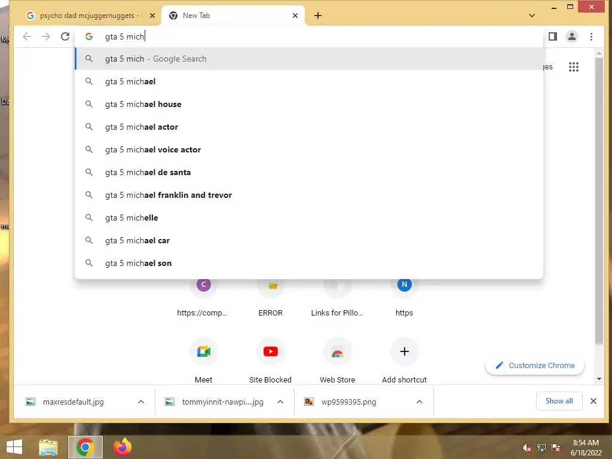Screen dimensions: 612x459
Task: Open downloaded file tommyinnit-nawpi....jpg
Action: (222, 402)
